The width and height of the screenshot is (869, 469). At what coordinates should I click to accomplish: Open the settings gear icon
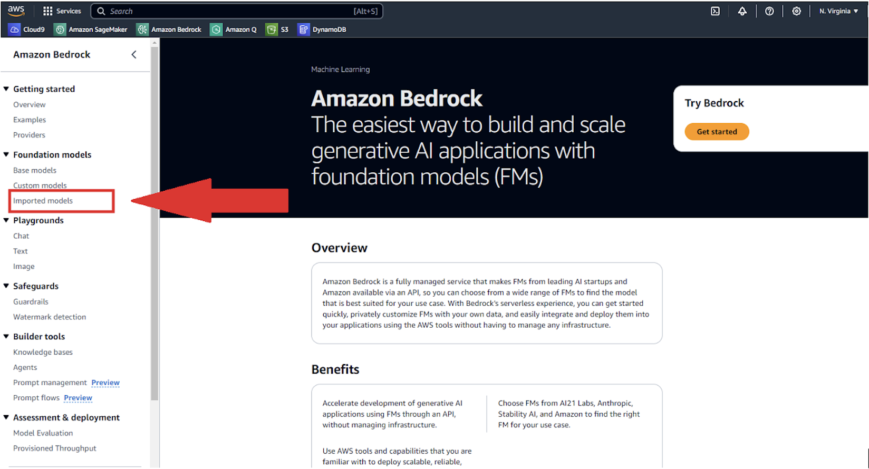pyautogui.click(x=796, y=11)
